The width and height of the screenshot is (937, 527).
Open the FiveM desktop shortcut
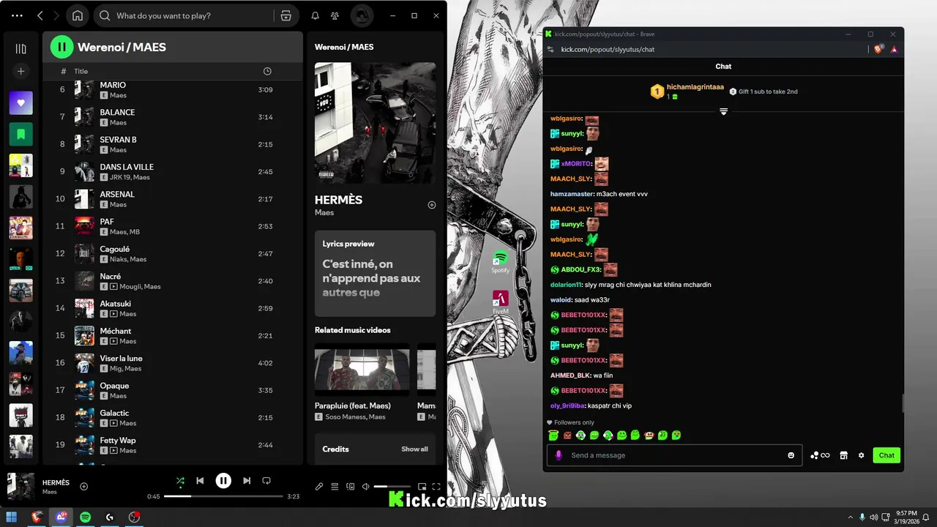(x=501, y=302)
